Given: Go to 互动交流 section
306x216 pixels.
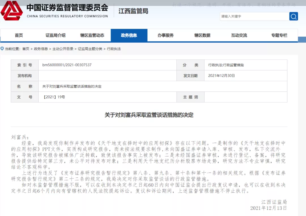Looking at the screenshot, I should pos(239,35).
